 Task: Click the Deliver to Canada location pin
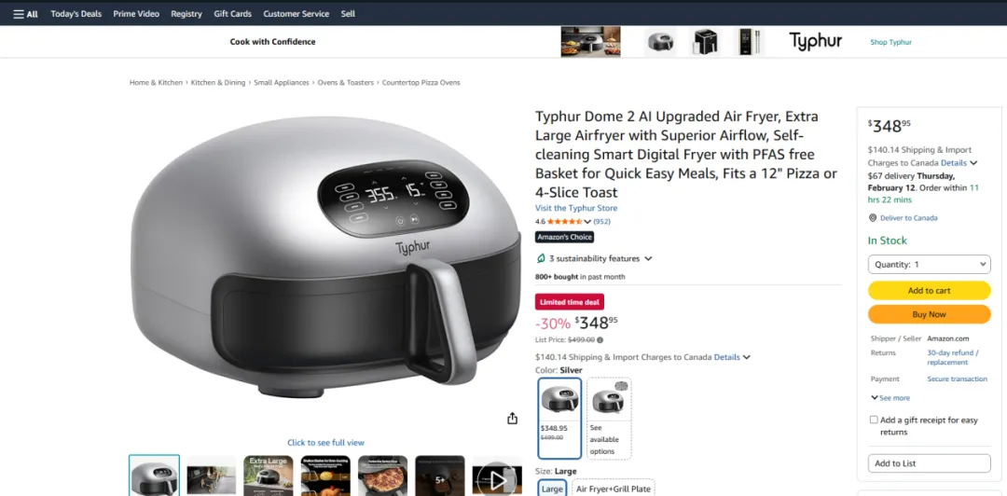click(x=872, y=218)
